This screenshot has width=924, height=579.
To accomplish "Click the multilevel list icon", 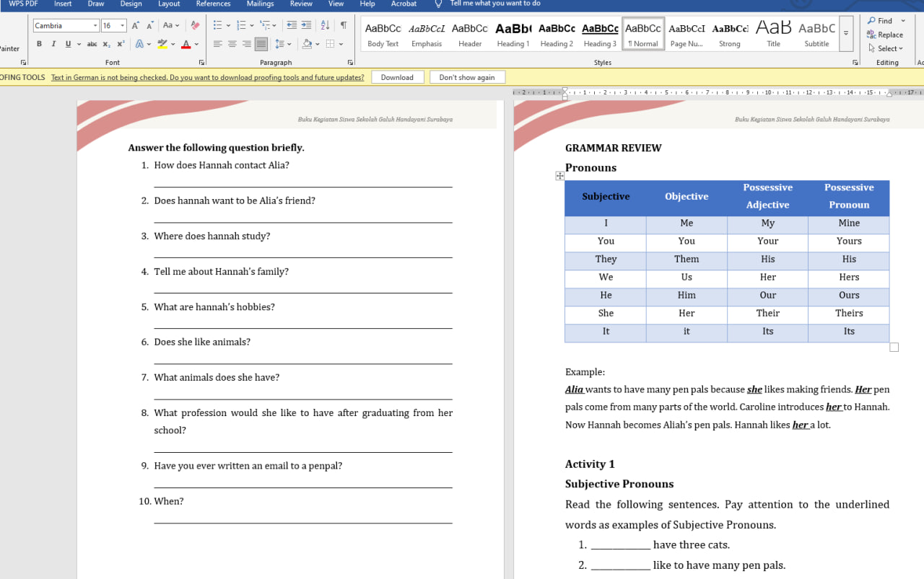I will (x=264, y=25).
